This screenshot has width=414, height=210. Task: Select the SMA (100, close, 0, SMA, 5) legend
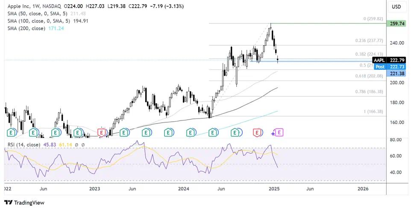click(x=39, y=21)
